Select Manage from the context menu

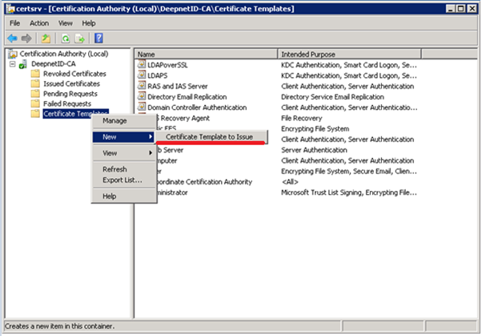click(114, 120)
